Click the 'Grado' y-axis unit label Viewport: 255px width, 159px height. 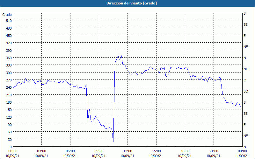(7, 15)
